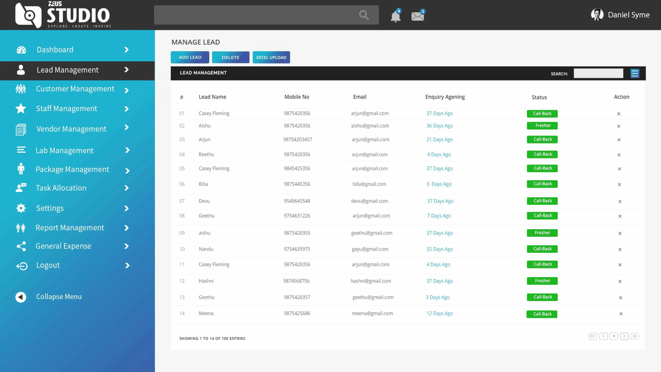Screen dimensions: 661x372
Task: Click the General Expense share icon
Action: pos(21,246)
